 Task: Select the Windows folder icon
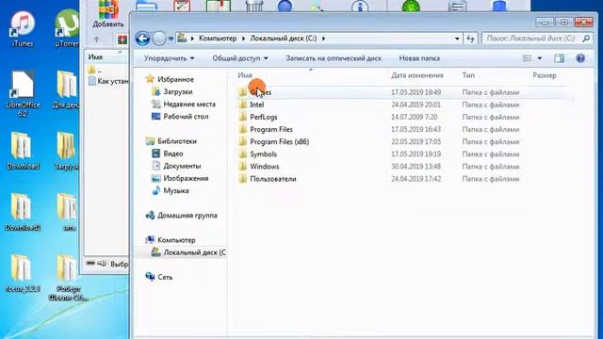pyautogui.click(x=243, y=167)
